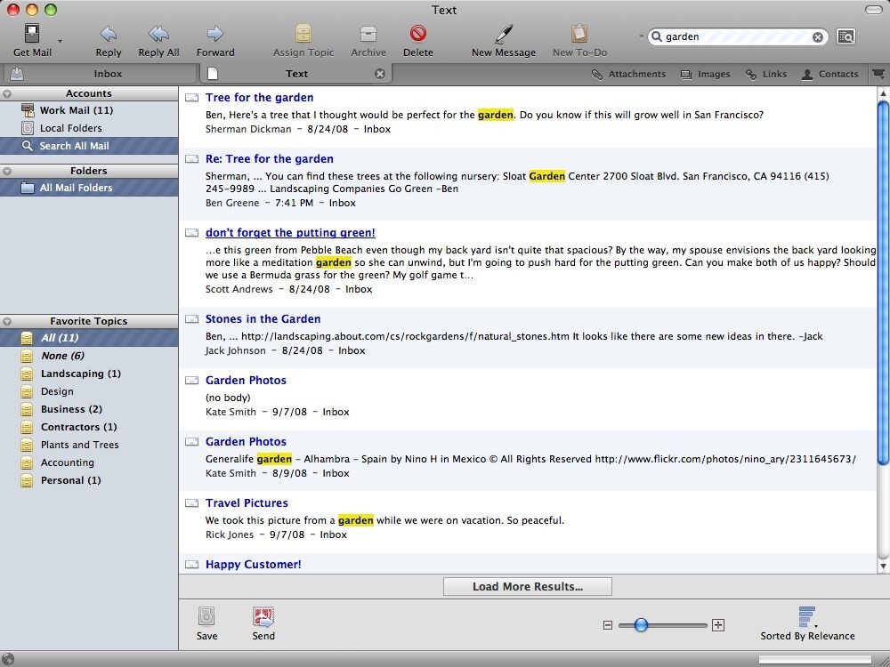This screenshot has height=667, width=890.
Task: Click the Reply All icon
Action: pyautogui.click(x=158, y=35)
